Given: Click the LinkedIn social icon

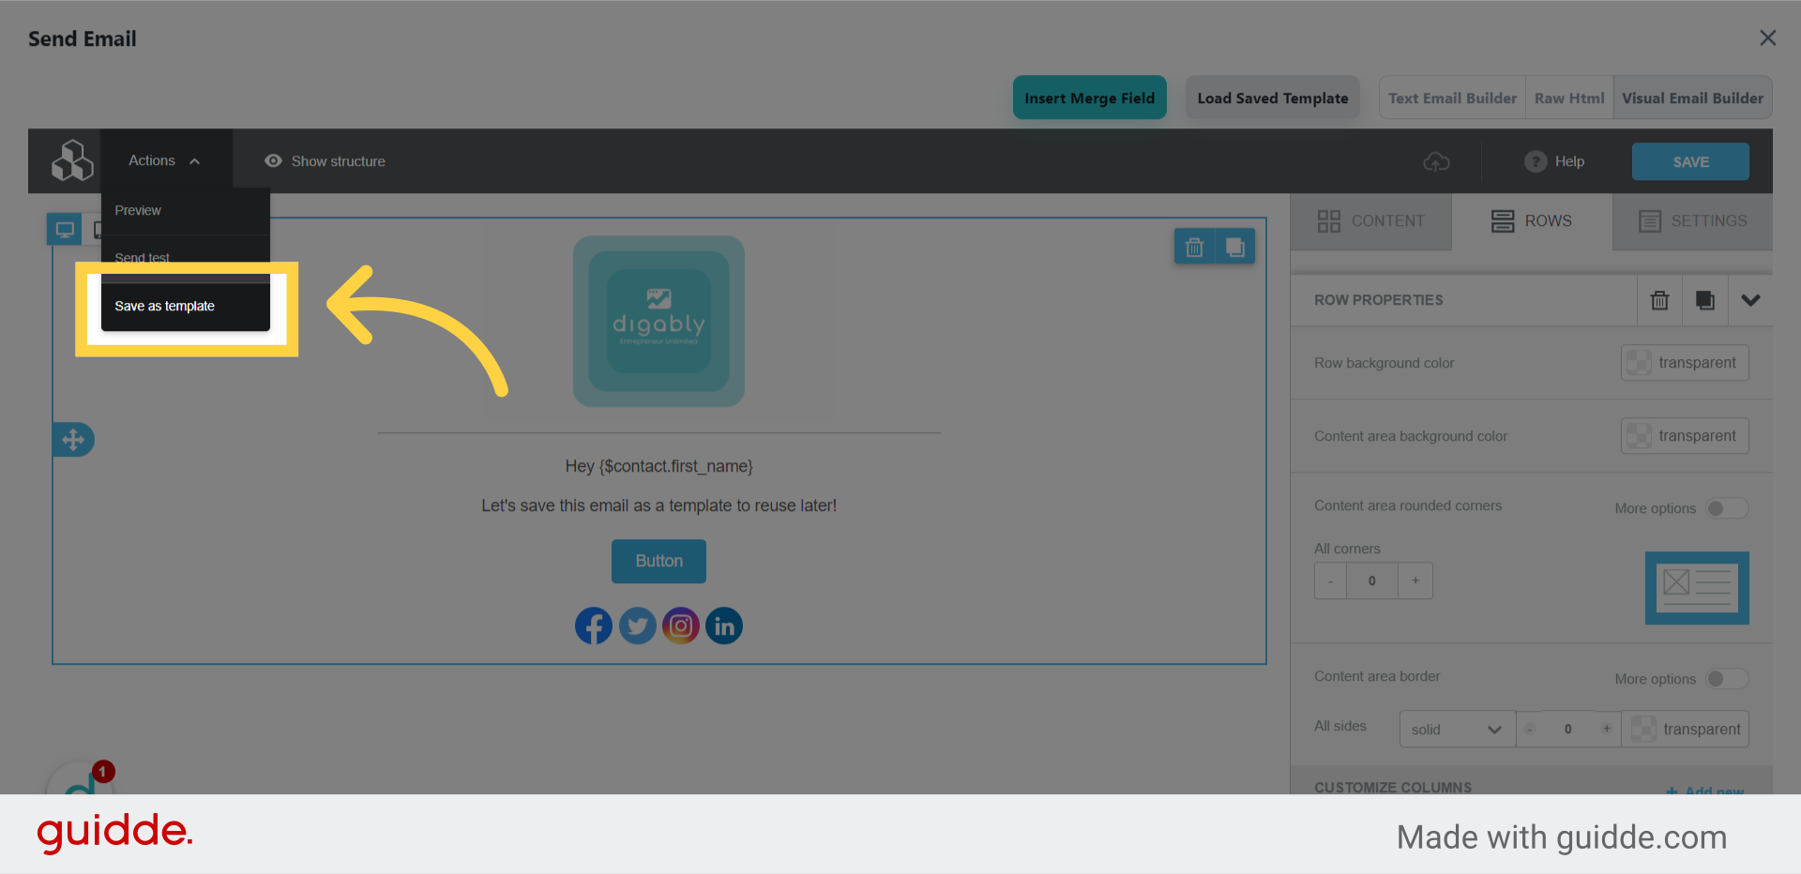Looking at the screenshot, I should click(x=724, y=625).
